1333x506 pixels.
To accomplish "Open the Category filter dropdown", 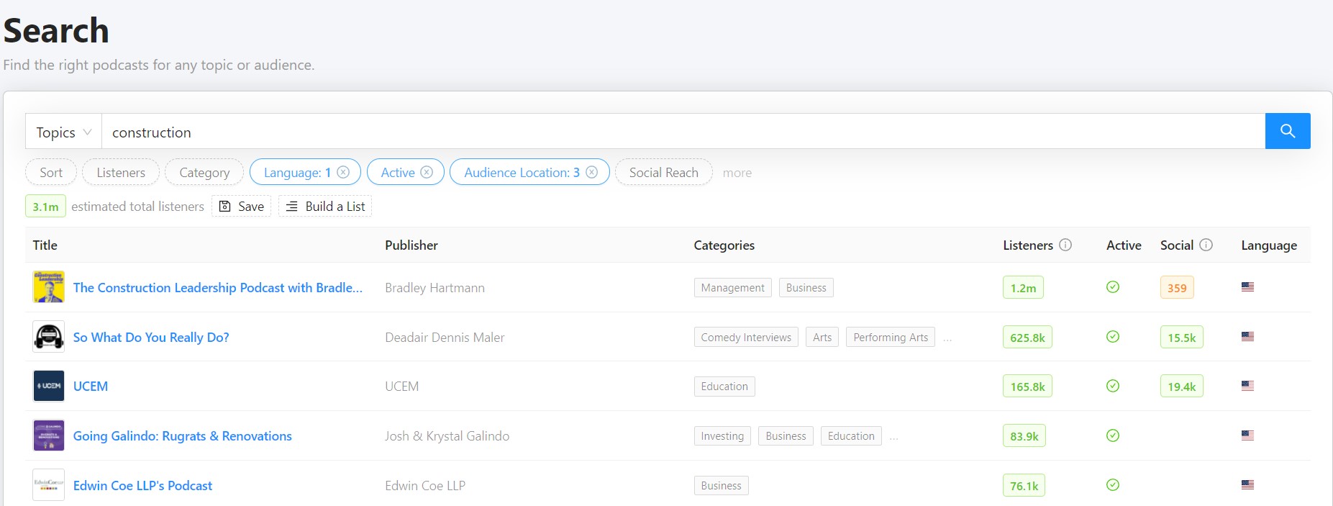I will pos(204,172).
